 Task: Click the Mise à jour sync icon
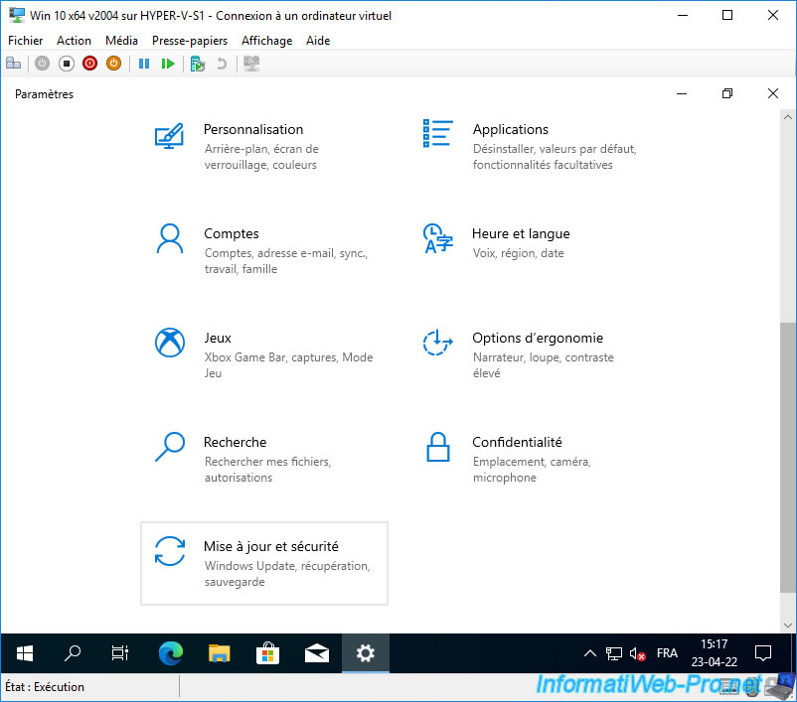click(x=170, y=551)
